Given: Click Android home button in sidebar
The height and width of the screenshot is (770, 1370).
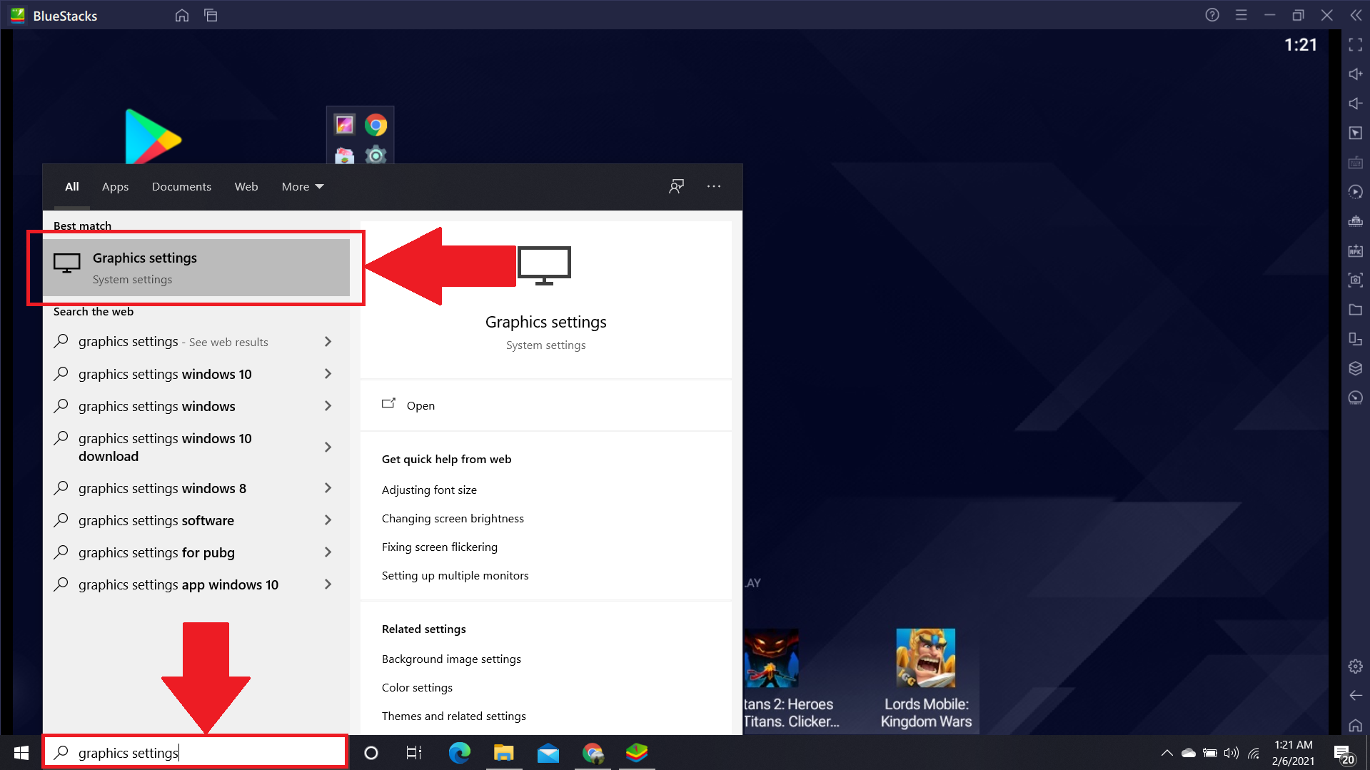Looking at the screenshot, I should point(1356,725).
